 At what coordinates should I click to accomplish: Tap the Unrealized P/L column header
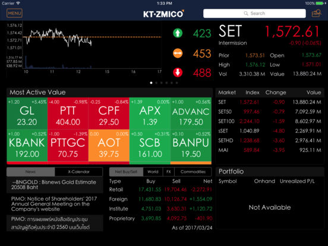[x=297, y=181]
